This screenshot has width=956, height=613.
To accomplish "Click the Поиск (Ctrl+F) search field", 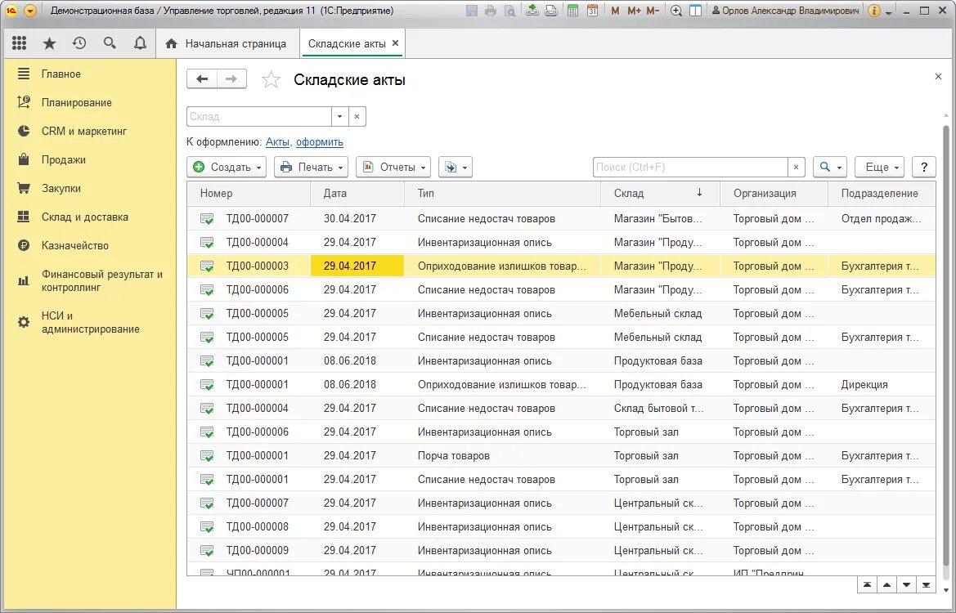I will (690, 167).
